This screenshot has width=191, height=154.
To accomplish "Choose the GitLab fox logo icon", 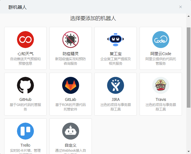I will point(71,85).
